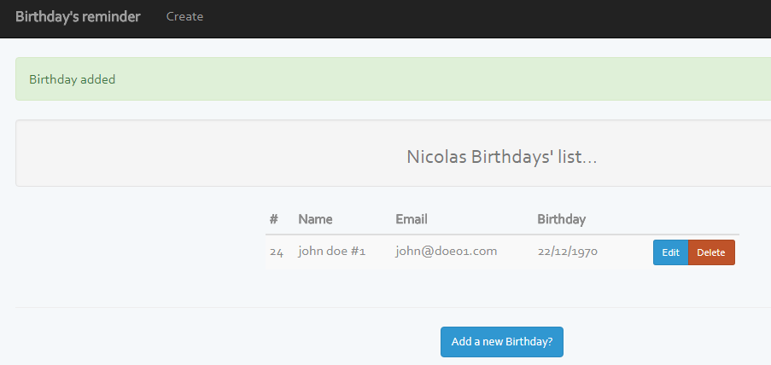
Task: Click the 22/12/1970 birthday date cell
Action: coord(567,252)
